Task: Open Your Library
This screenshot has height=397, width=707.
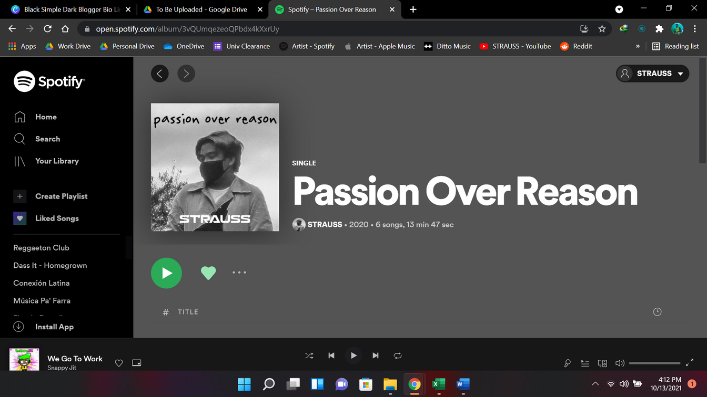Action: click(x=46, y=161)
